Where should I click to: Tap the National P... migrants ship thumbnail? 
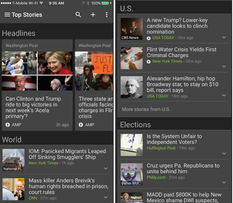(13, 160)
